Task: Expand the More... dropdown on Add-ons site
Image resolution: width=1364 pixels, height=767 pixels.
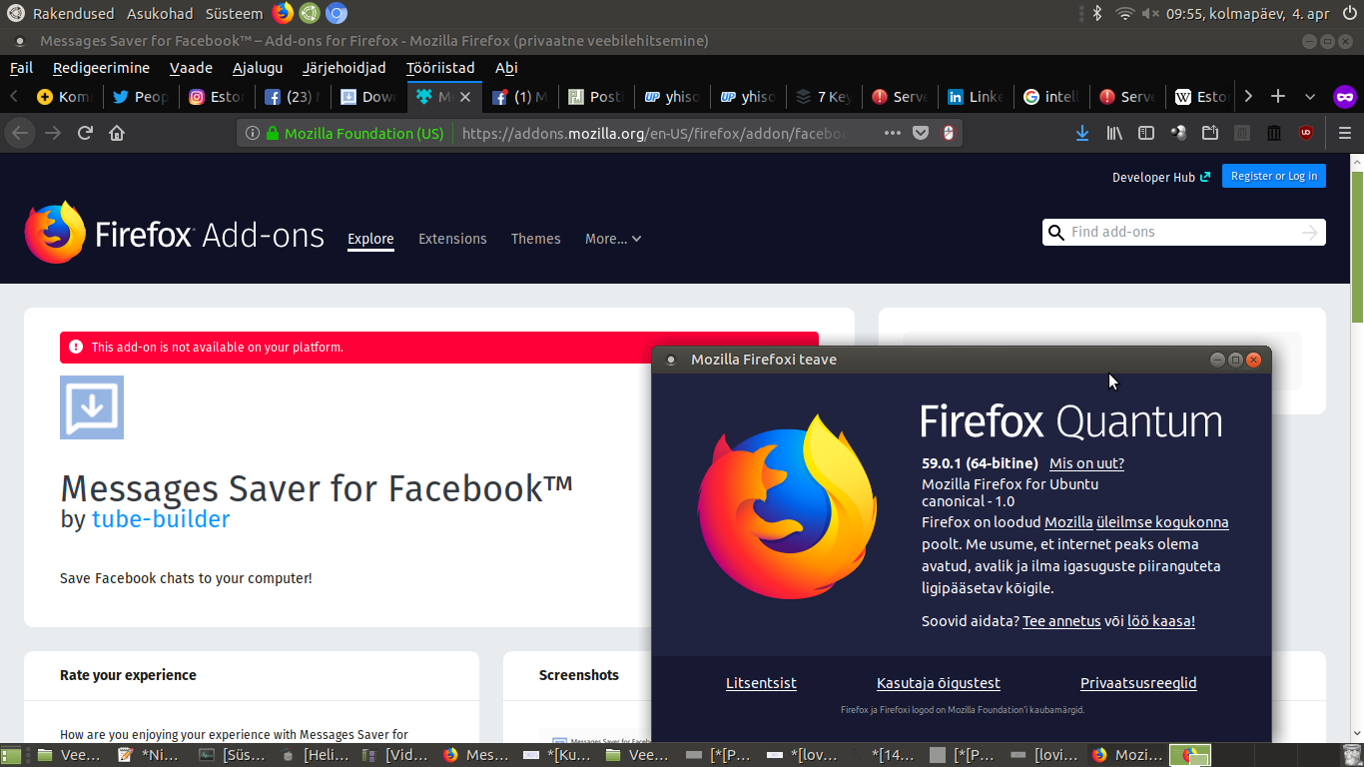Action: [x=613, y=239]
